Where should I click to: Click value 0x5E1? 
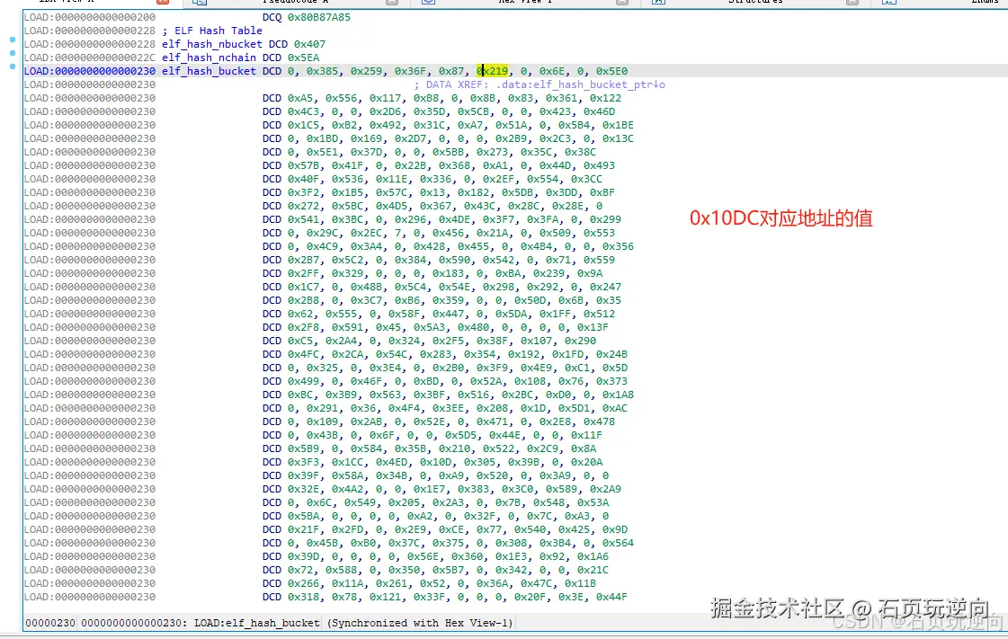(322, 152)
